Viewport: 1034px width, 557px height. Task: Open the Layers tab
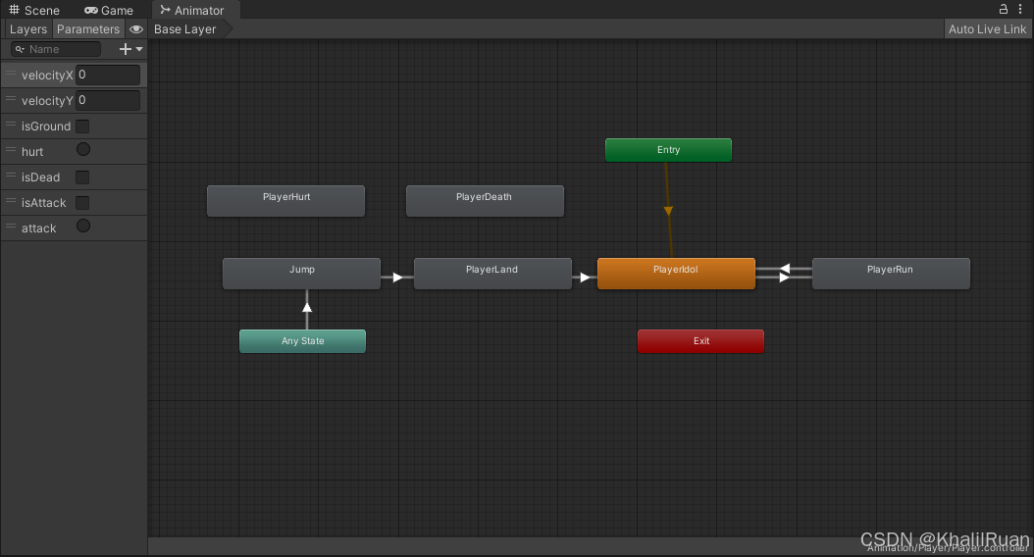(x=28, y=29)
